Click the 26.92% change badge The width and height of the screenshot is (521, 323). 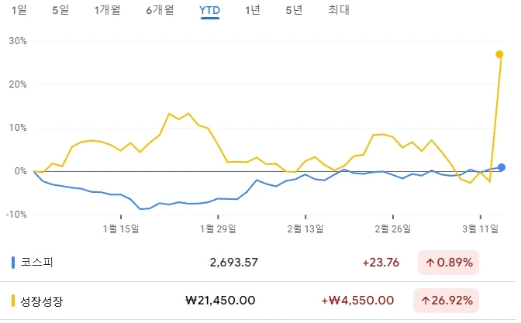tap(446, 301)
